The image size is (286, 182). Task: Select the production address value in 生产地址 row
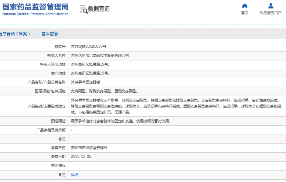(x=90, y=73)
